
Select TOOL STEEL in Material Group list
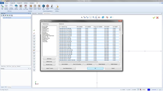point(45,42)
